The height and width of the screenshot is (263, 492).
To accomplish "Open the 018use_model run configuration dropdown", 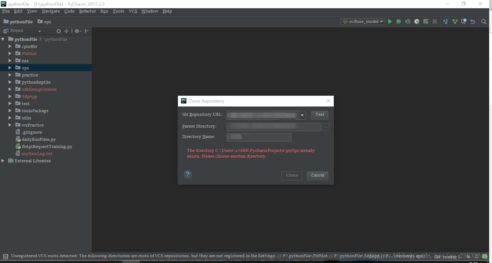I will 362,21.
